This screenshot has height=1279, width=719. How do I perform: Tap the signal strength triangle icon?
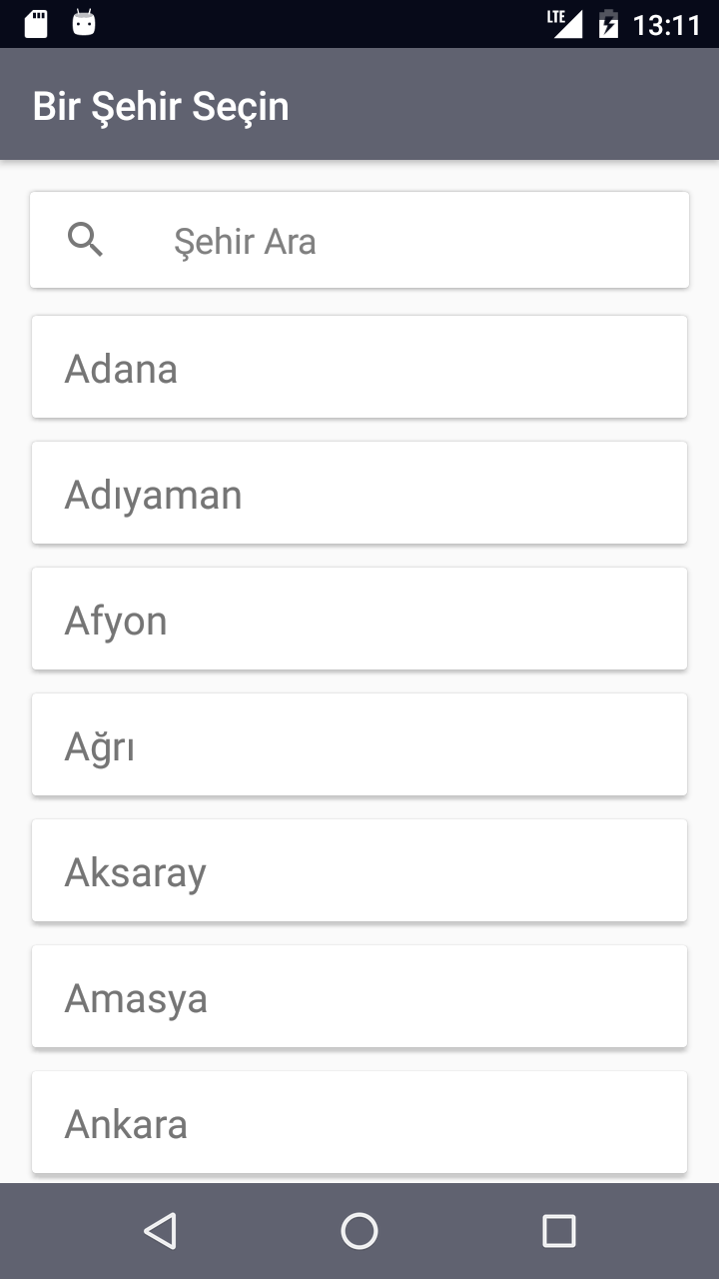click(569, 24)
